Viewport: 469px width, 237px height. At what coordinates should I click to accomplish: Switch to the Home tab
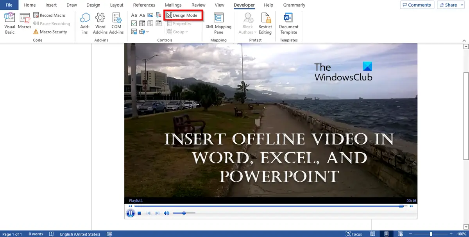(30, 5)
